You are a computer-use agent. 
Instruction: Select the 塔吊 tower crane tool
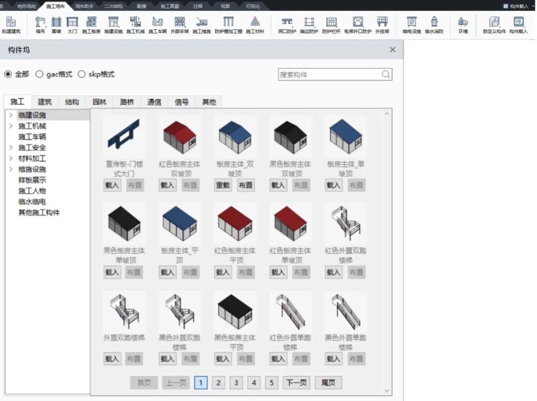[40, 25]
